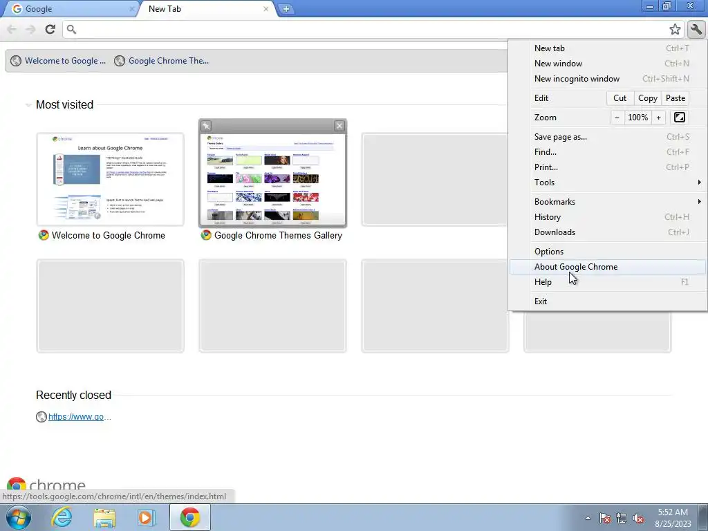Pin the Themes Gallery thumbnail
Viewport: 708px width, 531px height.
(206, 126)
